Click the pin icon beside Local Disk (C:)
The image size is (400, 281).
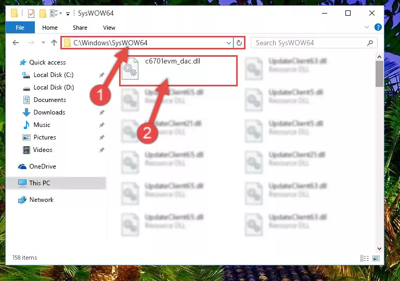click(x=102, y=75)
